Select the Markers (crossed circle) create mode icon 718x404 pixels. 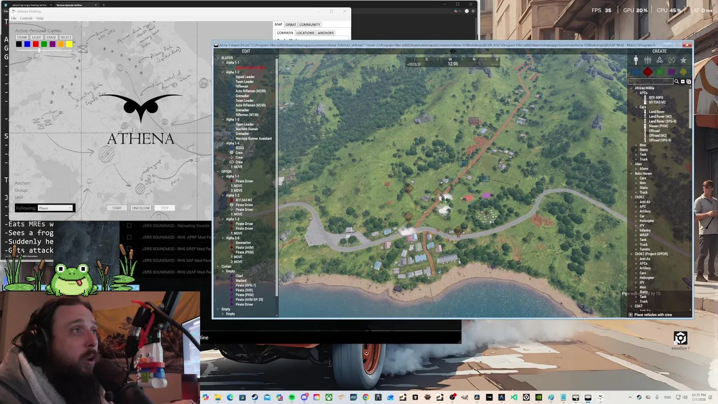[x=671, y=60]
